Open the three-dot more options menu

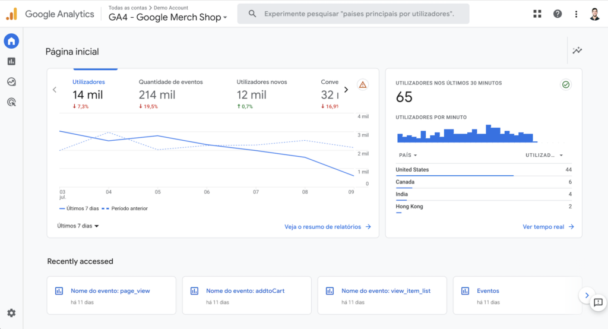(x=576, y=14)
